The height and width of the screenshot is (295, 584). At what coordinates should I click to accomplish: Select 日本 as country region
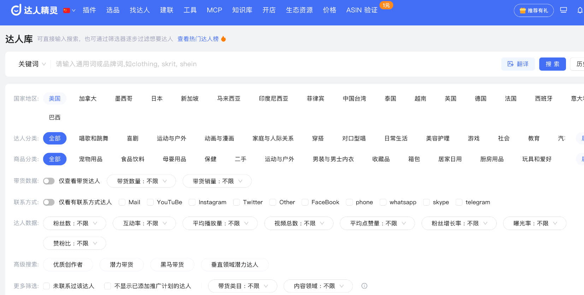point(157,99)
